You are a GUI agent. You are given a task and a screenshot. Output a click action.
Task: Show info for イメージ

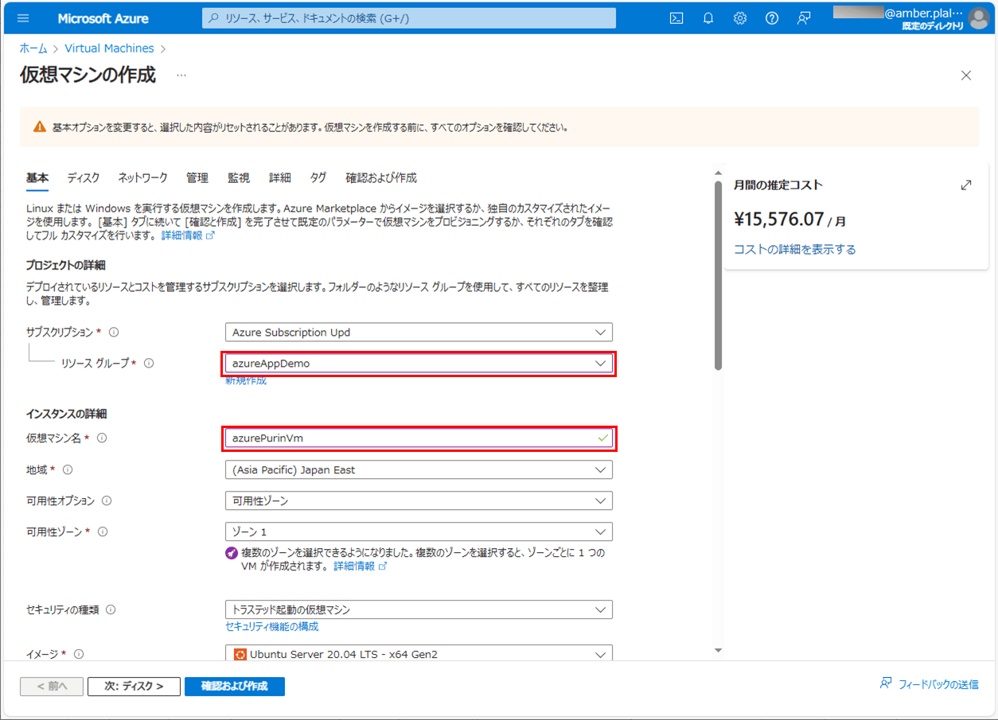(x=79, y=654)
